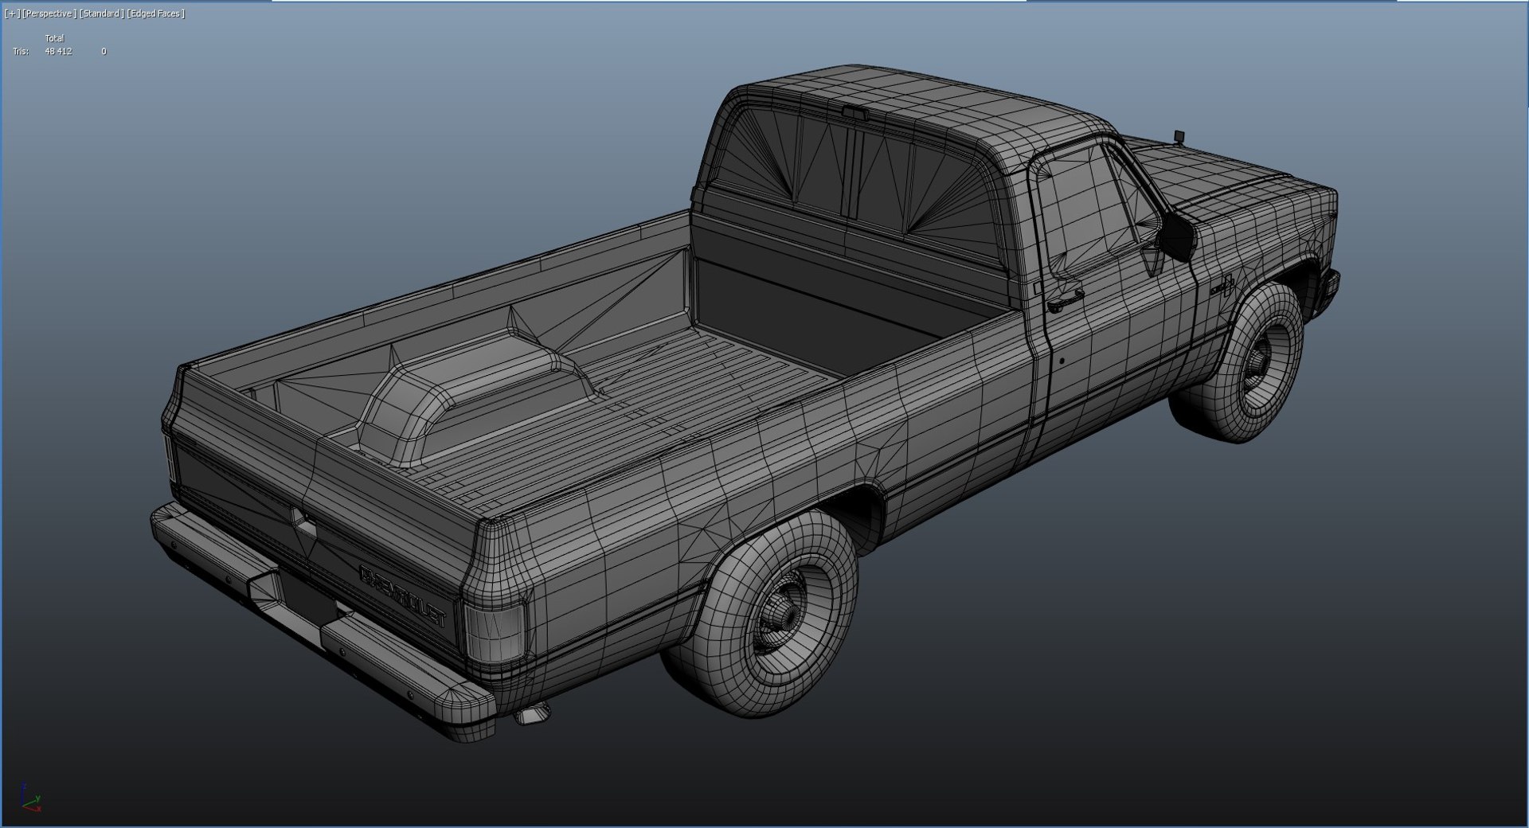This screenshot has height=828, width=1529.
Task: Open the Perspective viewport label menu
Action: pyautogui.click(x=49, y=14)
